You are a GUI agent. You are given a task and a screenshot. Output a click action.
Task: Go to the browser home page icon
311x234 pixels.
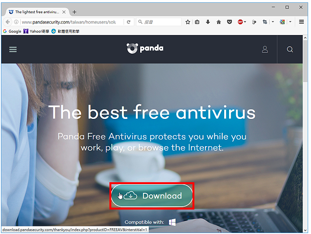coord(218,22)
